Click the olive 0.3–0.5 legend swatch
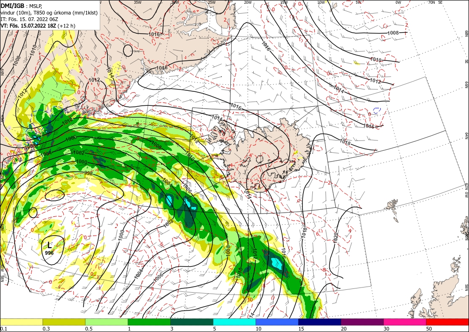This screenshot has height=332, width=469. (x=64, y=322)
